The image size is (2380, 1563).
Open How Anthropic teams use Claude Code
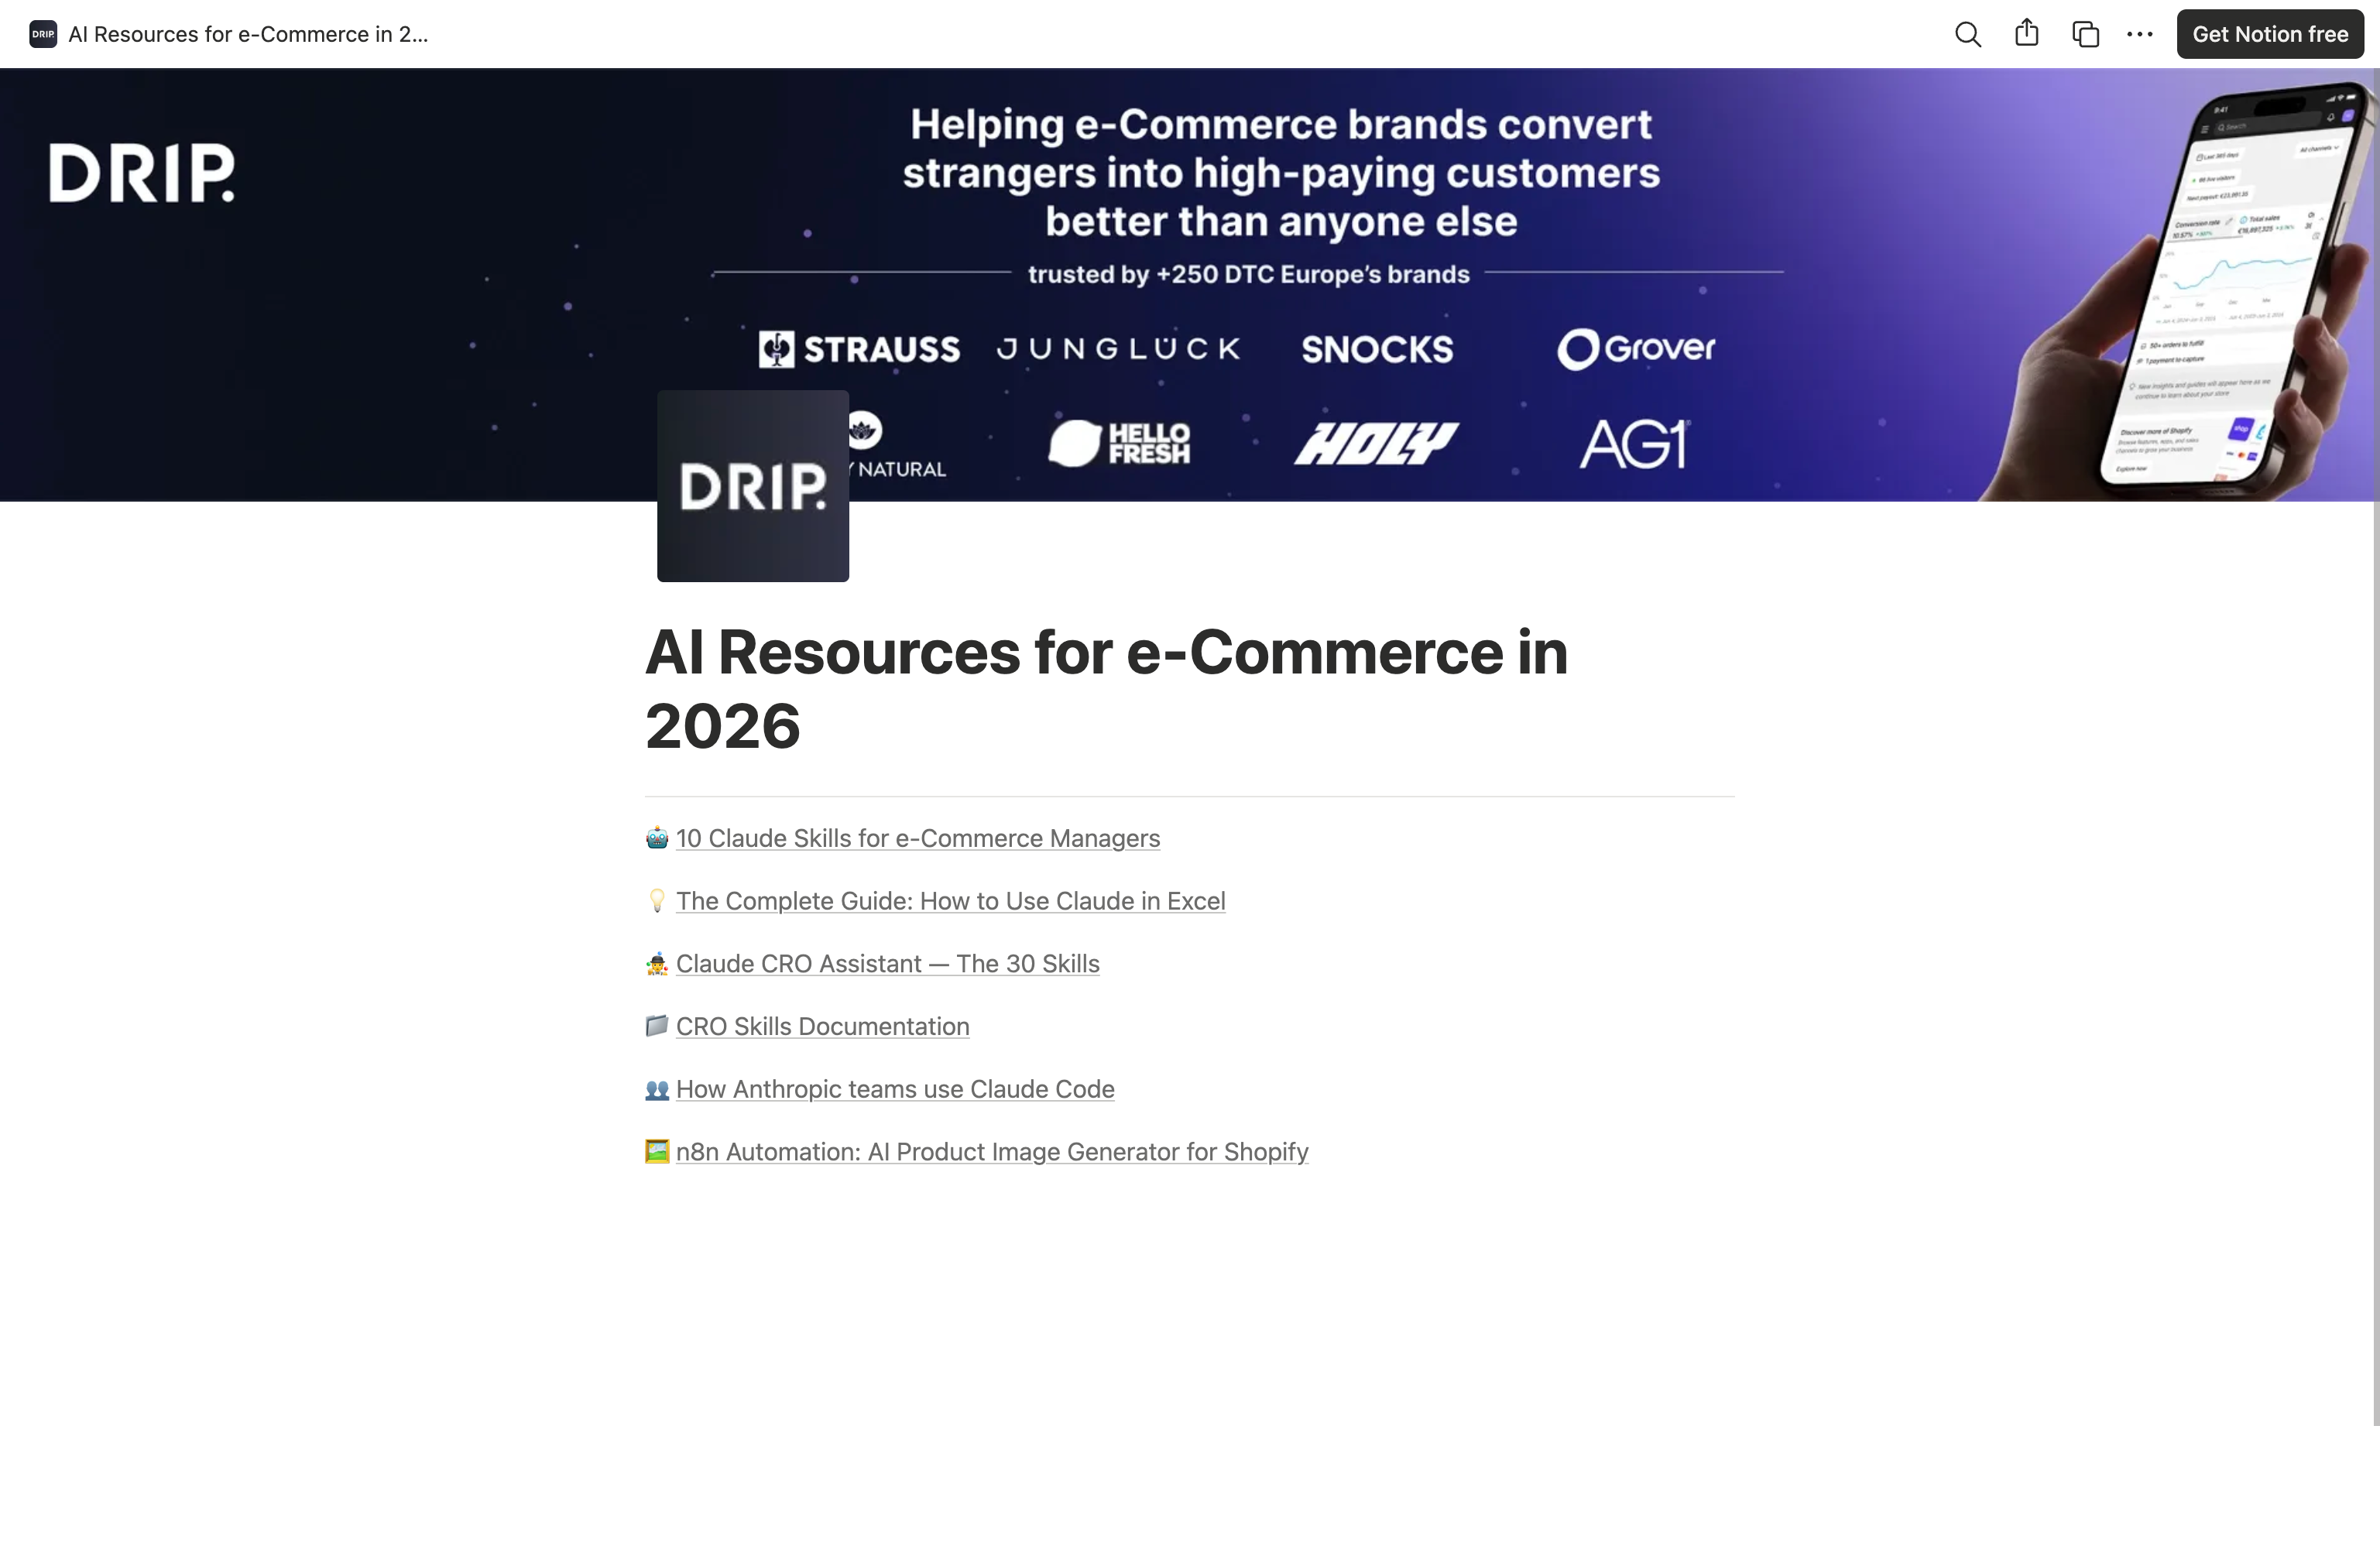click(895, 1089)
